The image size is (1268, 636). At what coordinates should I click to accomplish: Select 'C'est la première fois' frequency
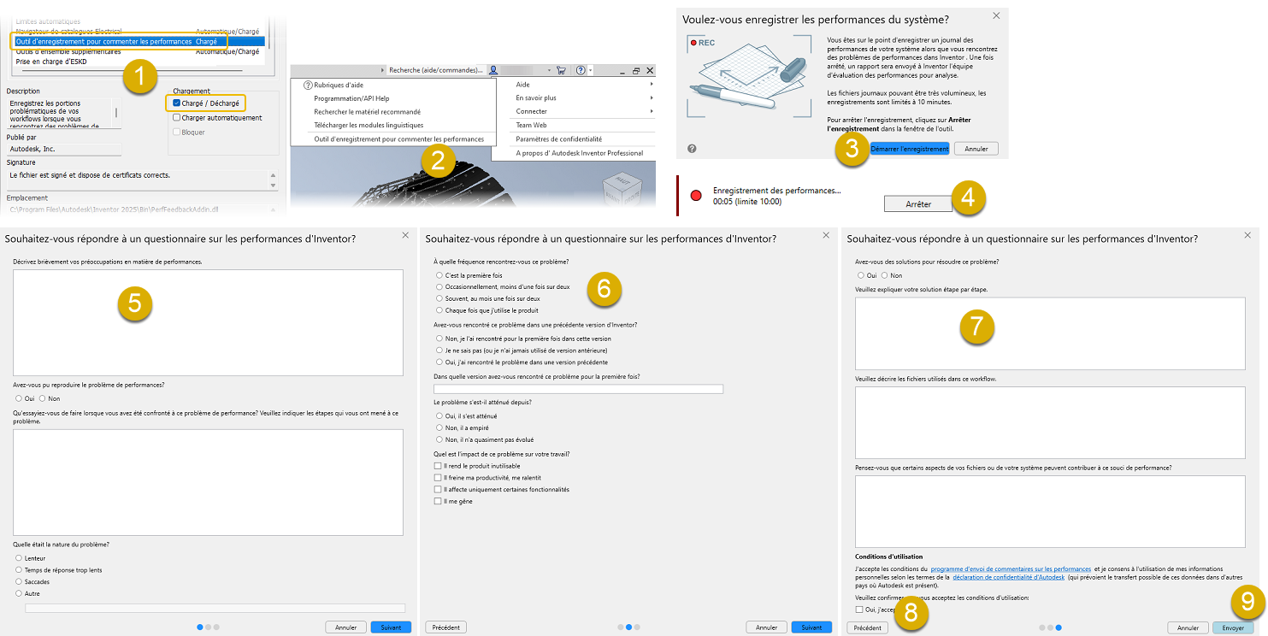pyautogui.click(x=439, y=275)
